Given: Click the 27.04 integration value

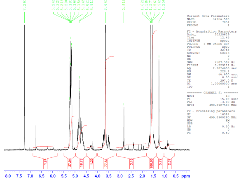Looking at the screenshot, I should pos(70,162).
